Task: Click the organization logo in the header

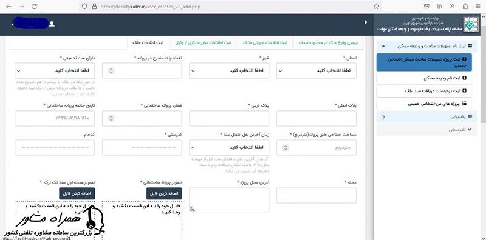Action: click(471, 24)
